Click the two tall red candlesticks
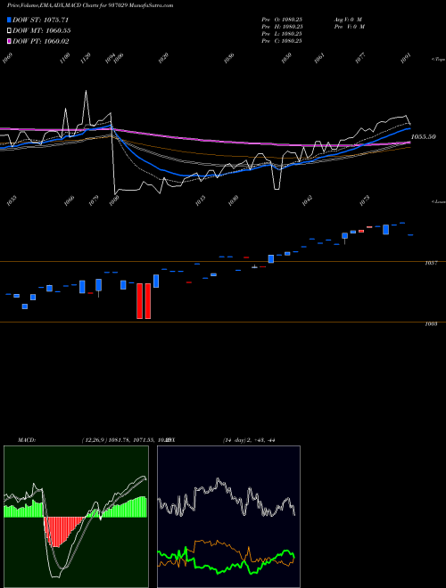This screenshot has height=588, width=446. coord(144,301)
